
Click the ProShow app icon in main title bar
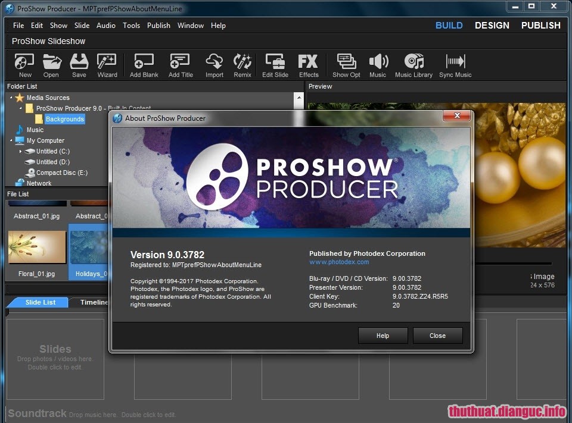point(10,8)
